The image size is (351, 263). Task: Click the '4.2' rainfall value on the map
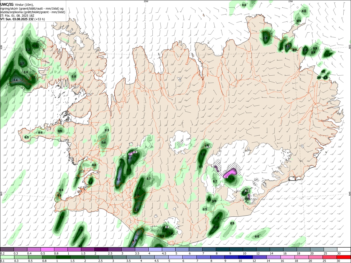(x=130, y=158)
